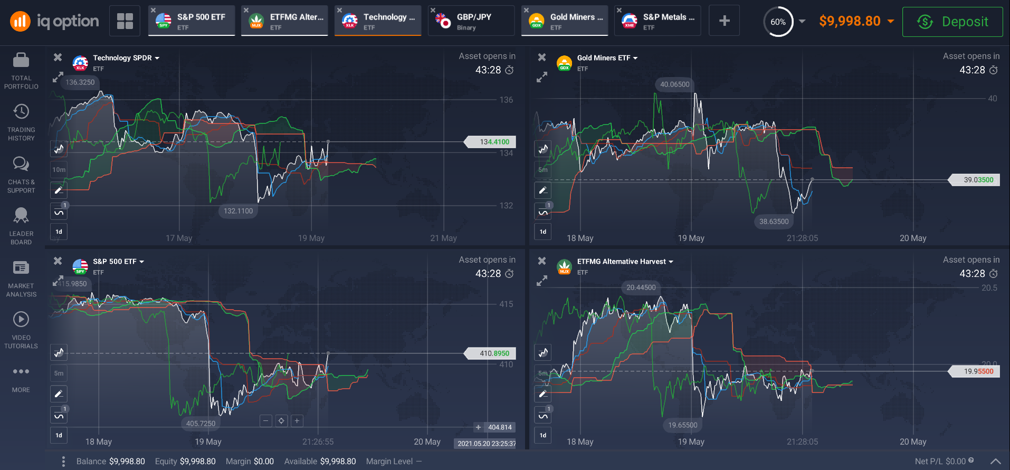
Task: Switch to GBP/JPY Binary tab
Action: [x=471, y=21]
